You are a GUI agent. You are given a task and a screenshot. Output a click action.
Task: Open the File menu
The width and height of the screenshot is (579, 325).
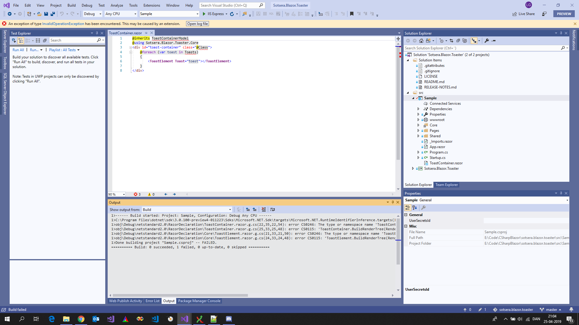pyautogui.click(x=16, y=5)
